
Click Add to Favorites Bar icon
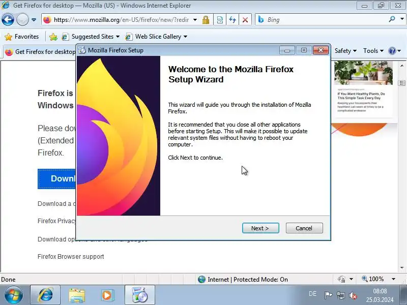[53, 37]
